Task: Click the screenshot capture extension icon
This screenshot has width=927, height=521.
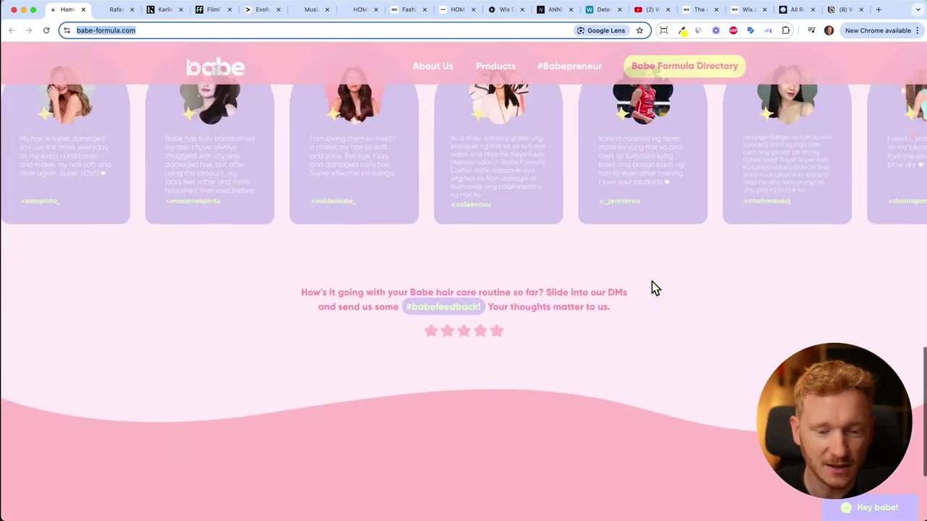Action: 663,30
